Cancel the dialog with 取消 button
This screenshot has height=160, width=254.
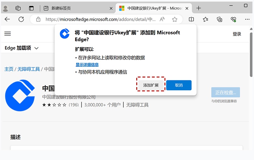tap(179, 85)
